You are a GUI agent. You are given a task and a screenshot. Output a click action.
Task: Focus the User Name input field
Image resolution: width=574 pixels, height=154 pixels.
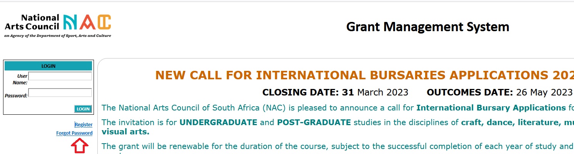pyautogui.click(x=60, y=76)
